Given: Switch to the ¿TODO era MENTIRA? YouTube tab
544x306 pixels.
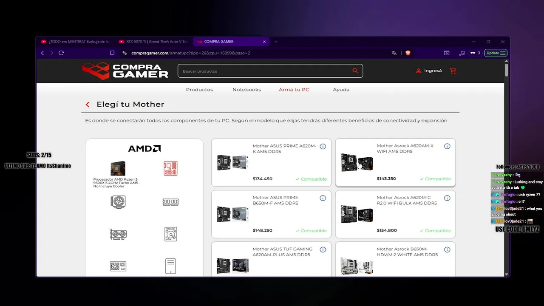Looking at the screenshot, I should (75, 42).
